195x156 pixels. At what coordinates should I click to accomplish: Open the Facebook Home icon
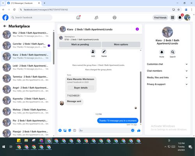coord(78,18)
